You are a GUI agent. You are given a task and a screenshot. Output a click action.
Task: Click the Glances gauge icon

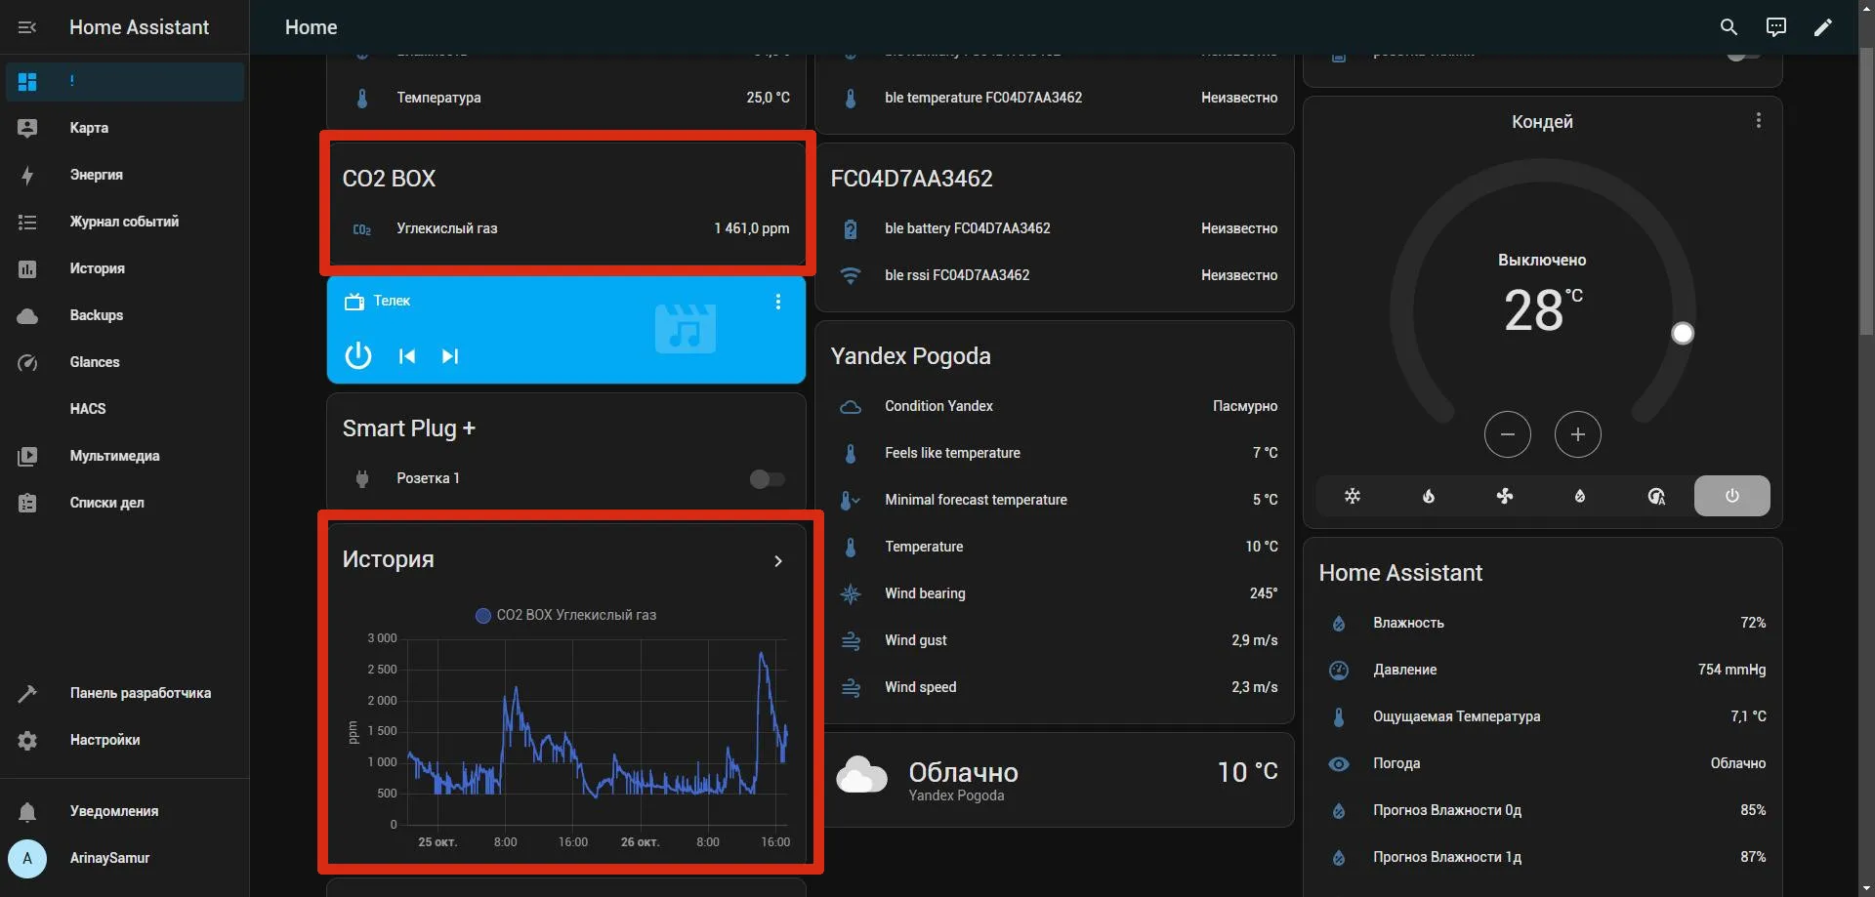(x=27, y=362)
